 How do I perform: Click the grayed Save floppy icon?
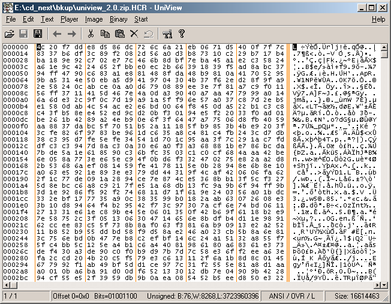click(x=24, y=34)
